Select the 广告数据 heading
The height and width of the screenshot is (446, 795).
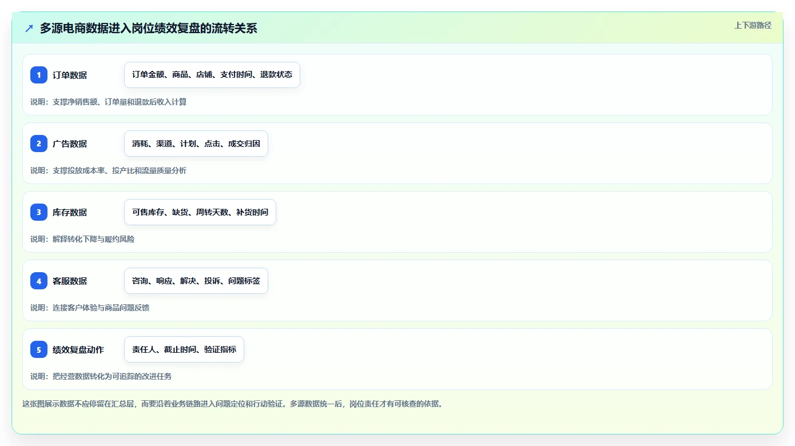70,144
